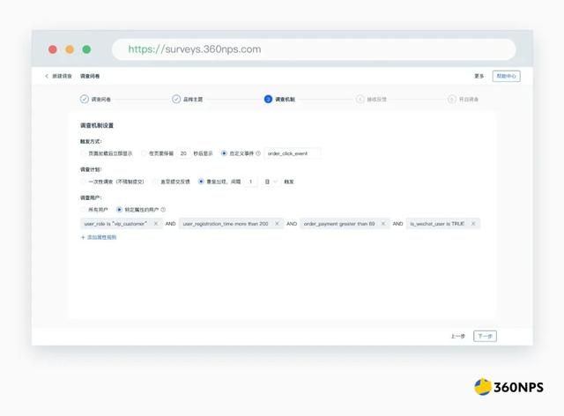Screen dimensions: 564x416
Task: Choose 一次性调查 survey plan option
Action: pyautogui.click(x=84, y=182)
